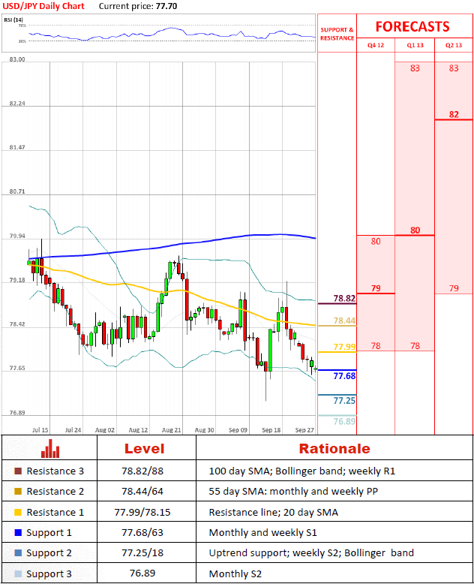
Task: Click the 'Sep 27' date axis label
Action: click(304, 430)
